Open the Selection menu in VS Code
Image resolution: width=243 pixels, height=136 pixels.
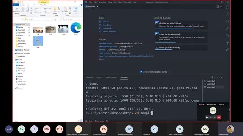(x=103, y=2)
